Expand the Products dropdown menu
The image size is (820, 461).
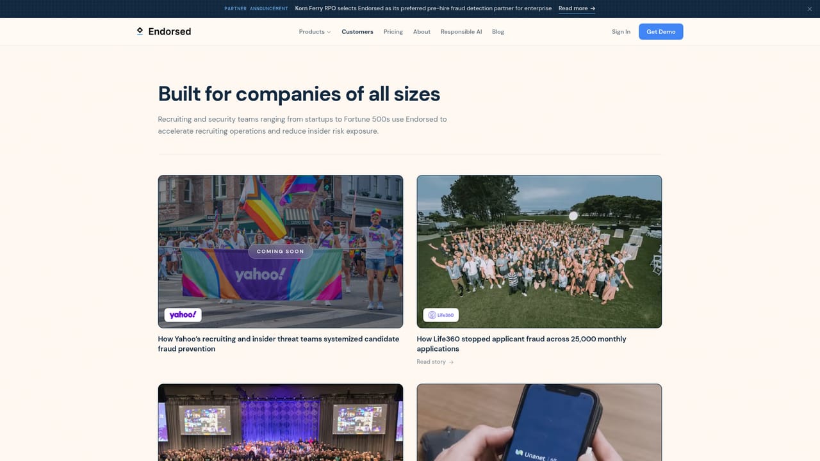315,31
